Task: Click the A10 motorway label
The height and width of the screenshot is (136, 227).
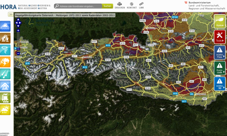Action: [175, 94]
